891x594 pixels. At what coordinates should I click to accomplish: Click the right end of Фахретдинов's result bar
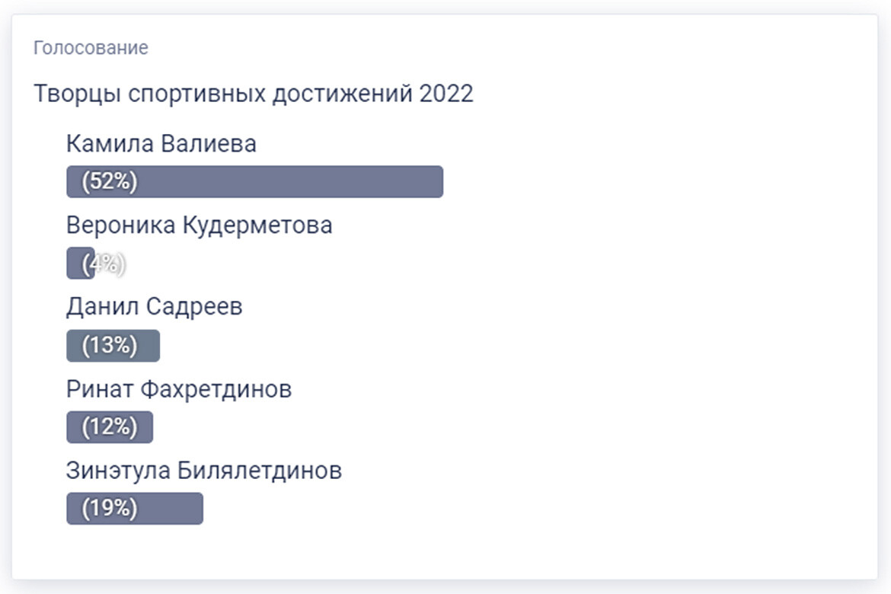(146, 427)
